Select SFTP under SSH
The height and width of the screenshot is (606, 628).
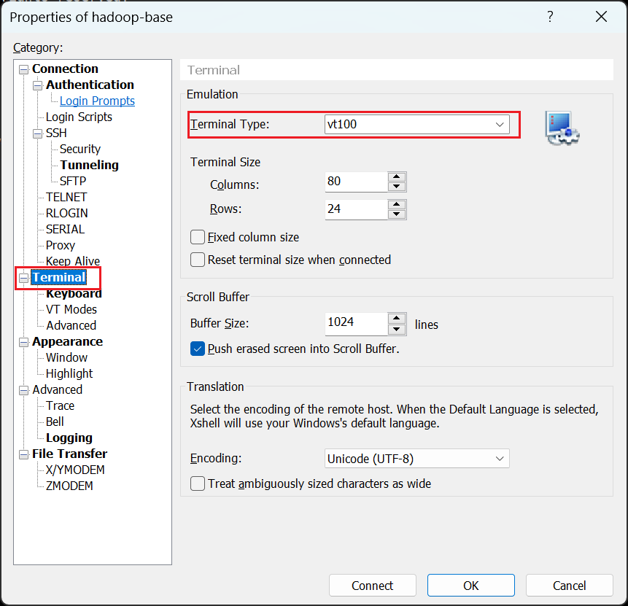click(x=73, y=181)
